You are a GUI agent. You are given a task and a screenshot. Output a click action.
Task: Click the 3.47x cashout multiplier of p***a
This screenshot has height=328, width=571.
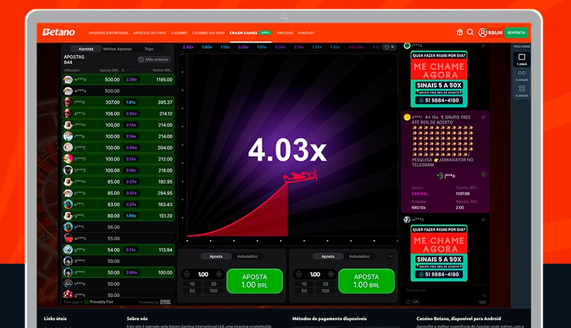point(131,193)
